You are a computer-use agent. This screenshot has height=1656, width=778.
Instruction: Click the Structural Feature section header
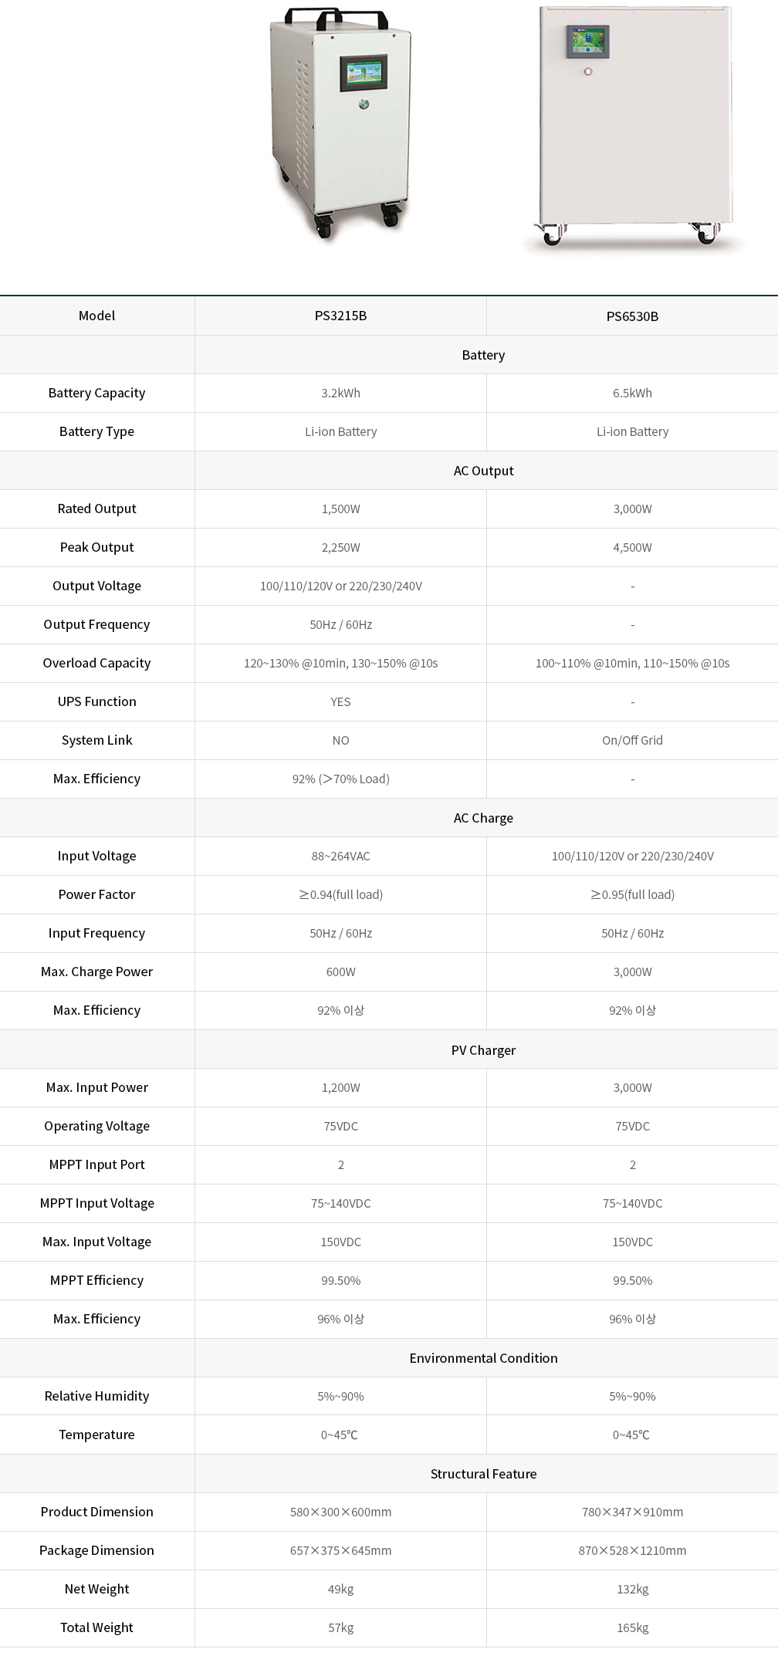coord(483,1474)
